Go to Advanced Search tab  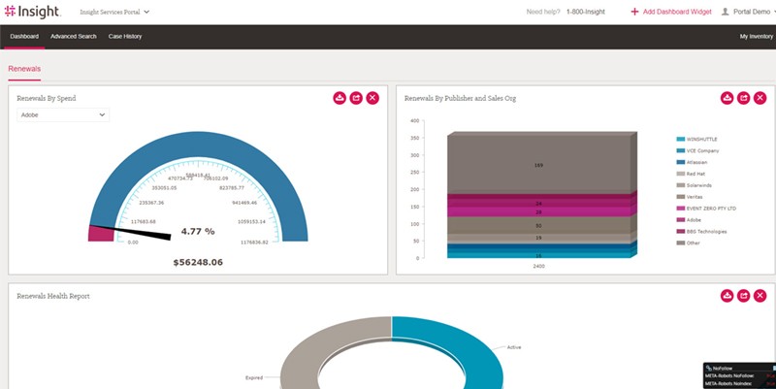click(x=74, y=37)
